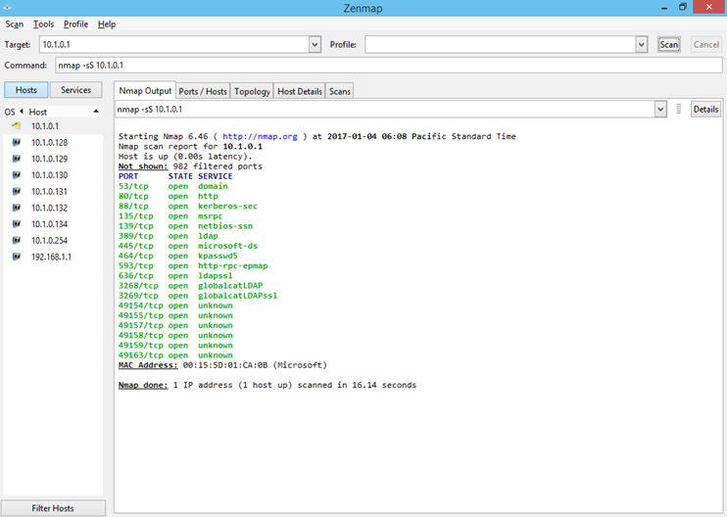
Task: Click the OS icon beside host 10.1.0.134
Action: pos(17,224)
